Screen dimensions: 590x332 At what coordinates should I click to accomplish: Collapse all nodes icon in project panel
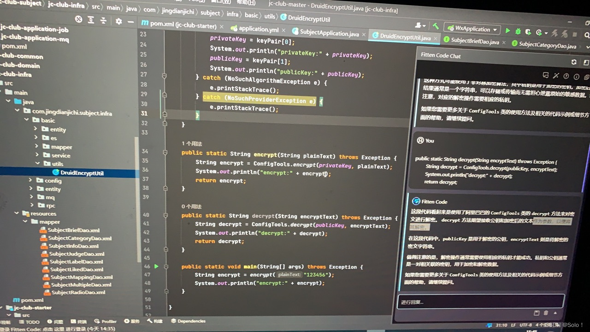click(x=104, y=20)
